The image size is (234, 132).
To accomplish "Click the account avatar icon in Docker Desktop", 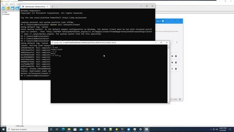I will (x=163, y=21).
